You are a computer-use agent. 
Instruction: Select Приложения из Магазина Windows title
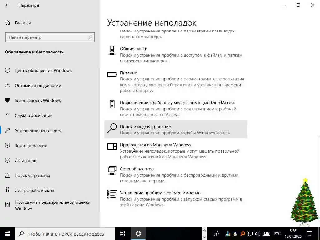tap(156, 145)
